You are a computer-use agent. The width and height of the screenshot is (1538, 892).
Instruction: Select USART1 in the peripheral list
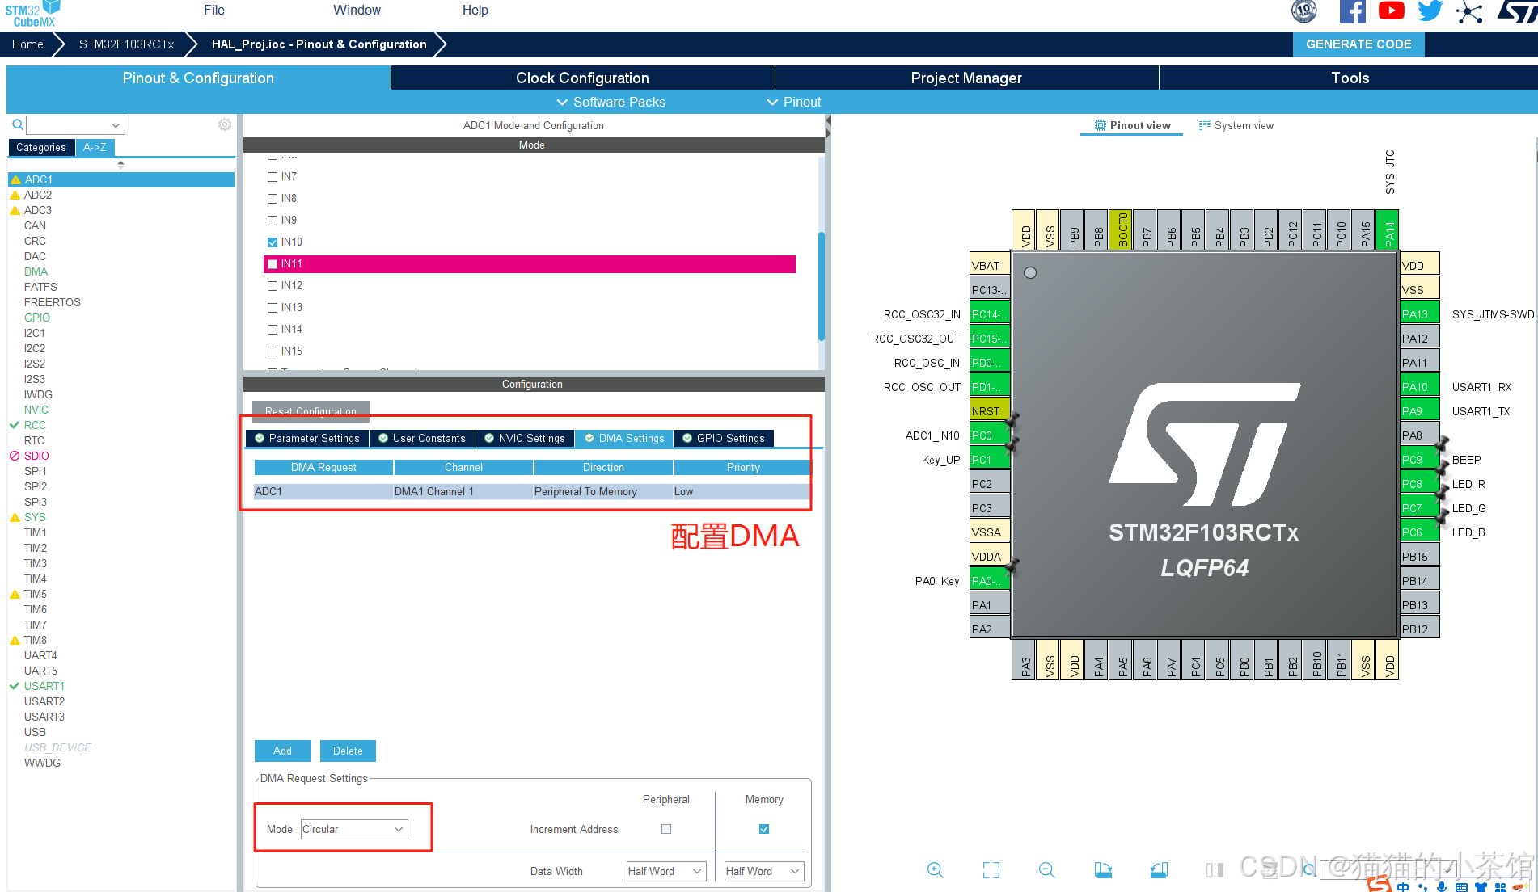[x=44, y=686]
